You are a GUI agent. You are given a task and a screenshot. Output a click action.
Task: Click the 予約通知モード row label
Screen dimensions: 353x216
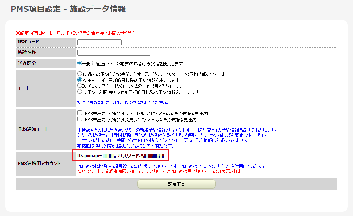[33, 129]
